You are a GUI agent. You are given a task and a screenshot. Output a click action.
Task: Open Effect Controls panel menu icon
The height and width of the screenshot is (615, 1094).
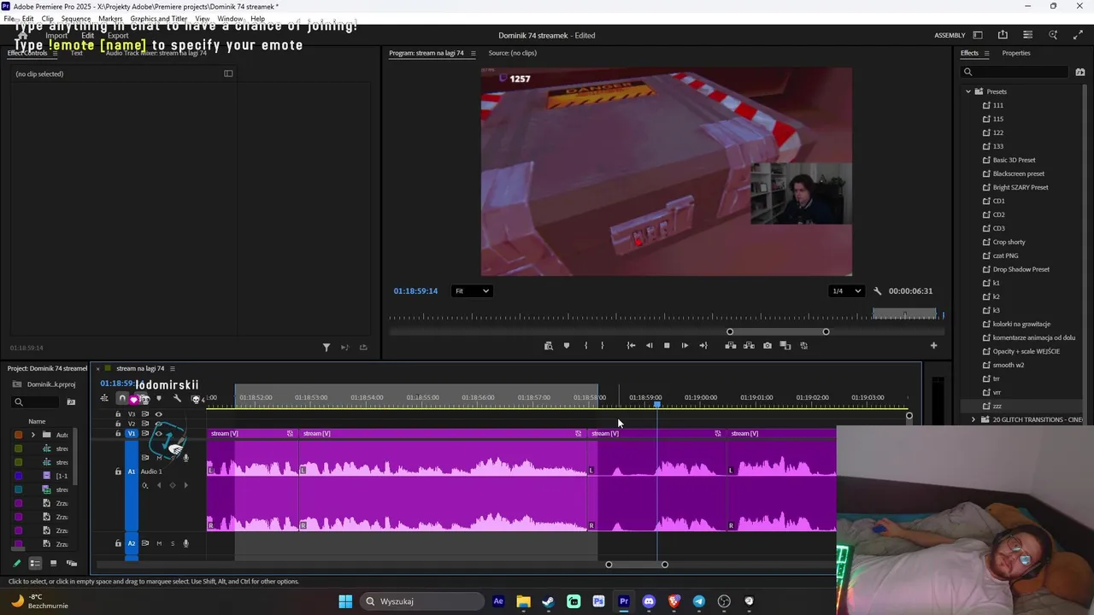[x=55, y=53]
